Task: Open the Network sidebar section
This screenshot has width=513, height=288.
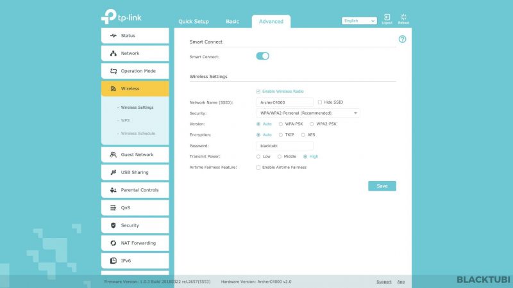Action: pos(135,54)
